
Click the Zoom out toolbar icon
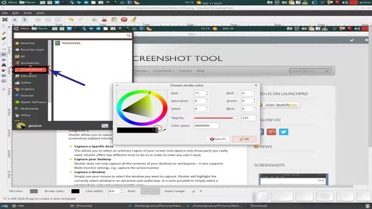[48, 19]
